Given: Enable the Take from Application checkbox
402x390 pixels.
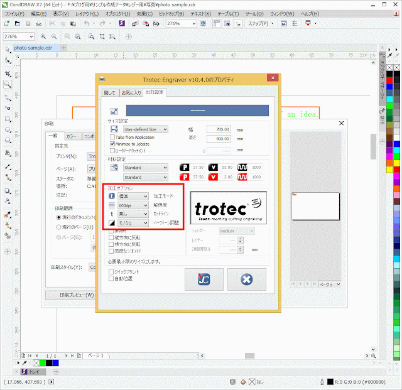Looking at the screenshot, I should tap(112, 137).
